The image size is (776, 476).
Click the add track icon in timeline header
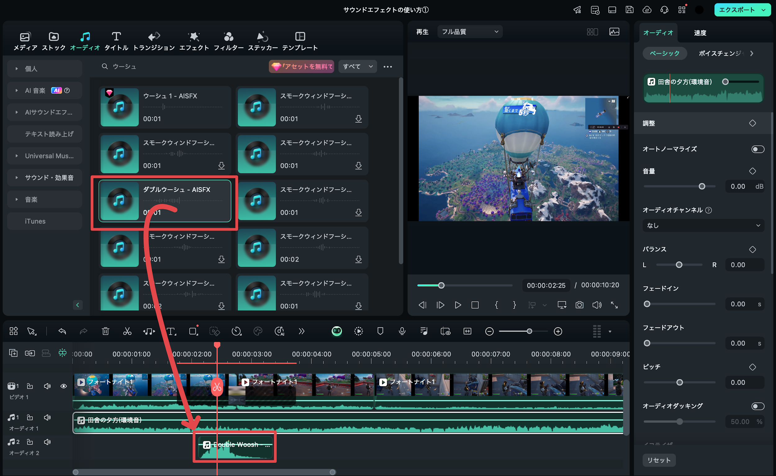[x=13, y=353]
